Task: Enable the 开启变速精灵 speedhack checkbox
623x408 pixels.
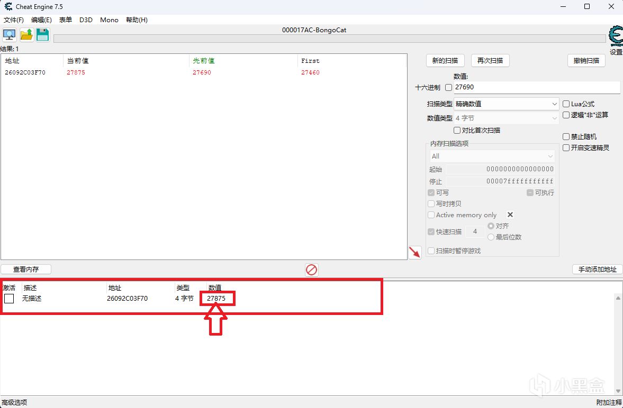Action: tap(566, 147)
